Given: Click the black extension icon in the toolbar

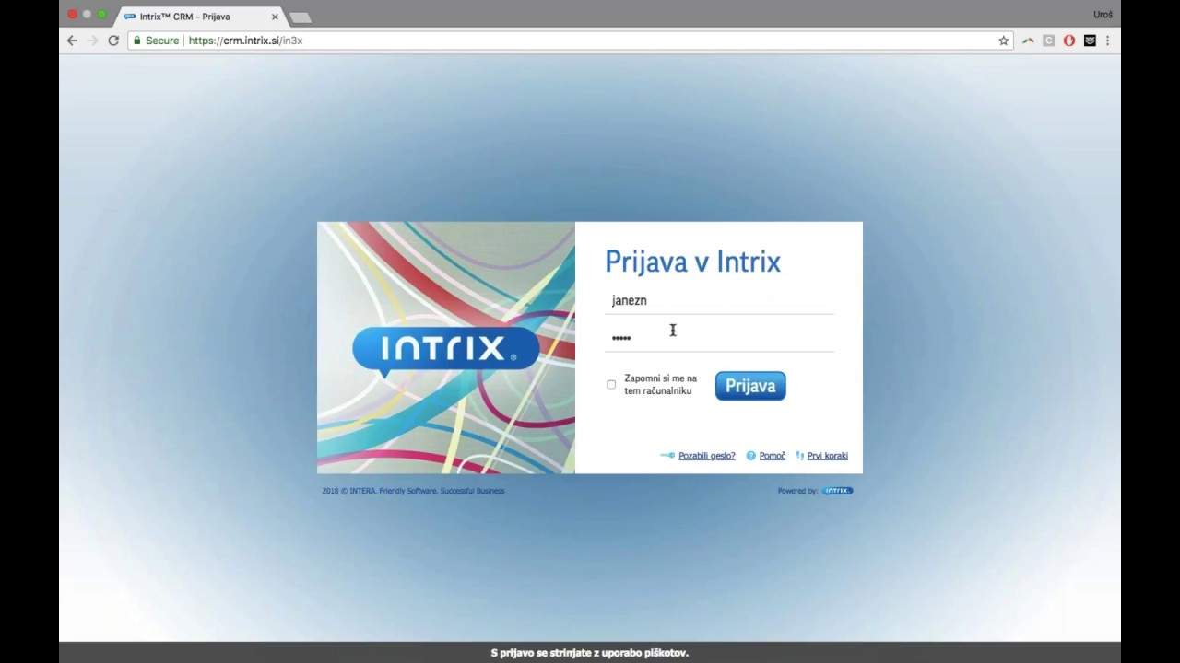Looking at the screenshot, I should (1089, 40).
